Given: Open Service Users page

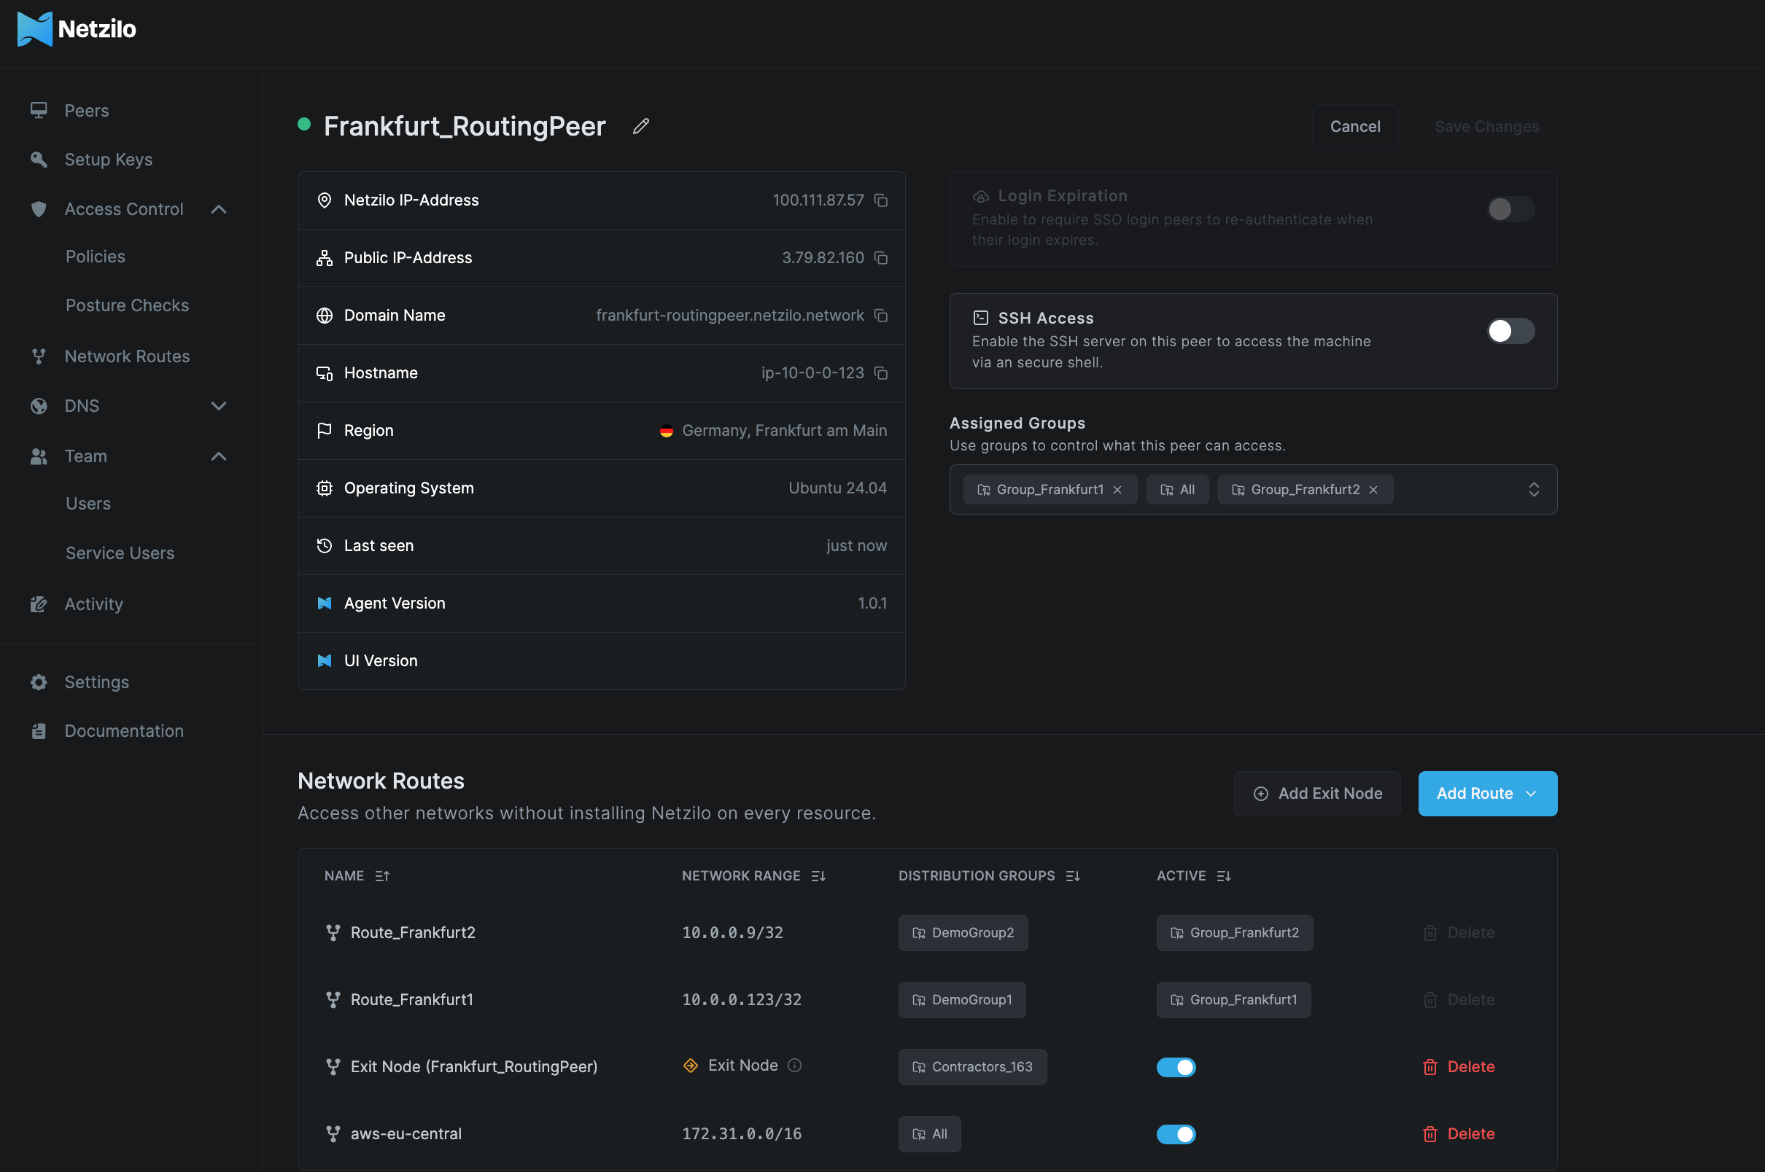Looking at the screenshot, I should pyautogui.click(x=120, y=553).
